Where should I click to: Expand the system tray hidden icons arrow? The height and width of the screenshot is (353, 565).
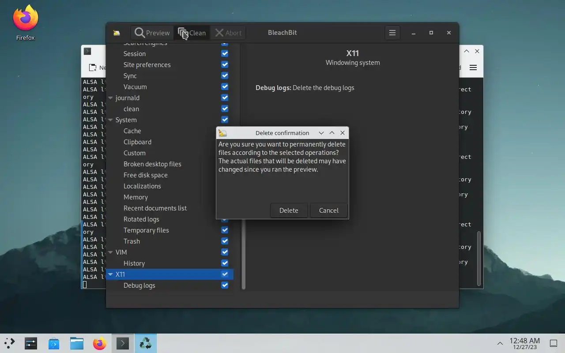click(500, 343)
